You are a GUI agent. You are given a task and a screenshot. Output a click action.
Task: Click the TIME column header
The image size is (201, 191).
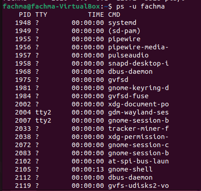[x=96, y=14]
